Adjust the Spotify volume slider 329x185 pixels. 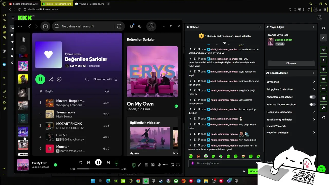[165, 165]
